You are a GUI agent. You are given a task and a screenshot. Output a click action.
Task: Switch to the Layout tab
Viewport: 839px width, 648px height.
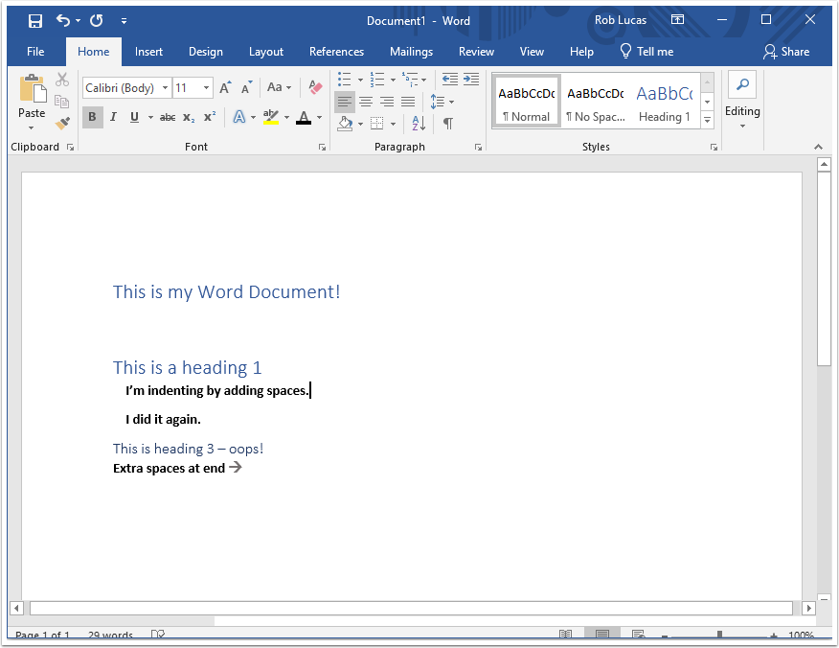pyautogui.click(x=266, y=52)
